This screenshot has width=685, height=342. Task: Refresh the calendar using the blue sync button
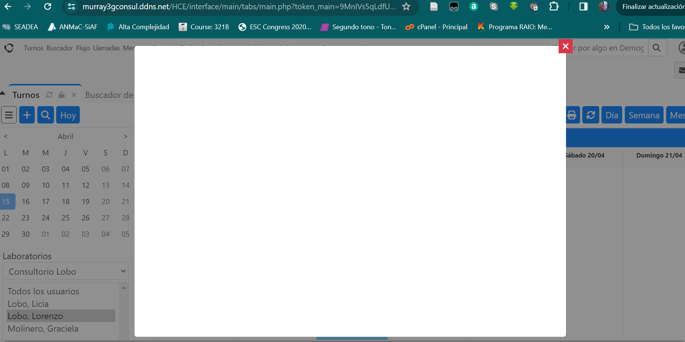tap(591, 115)
